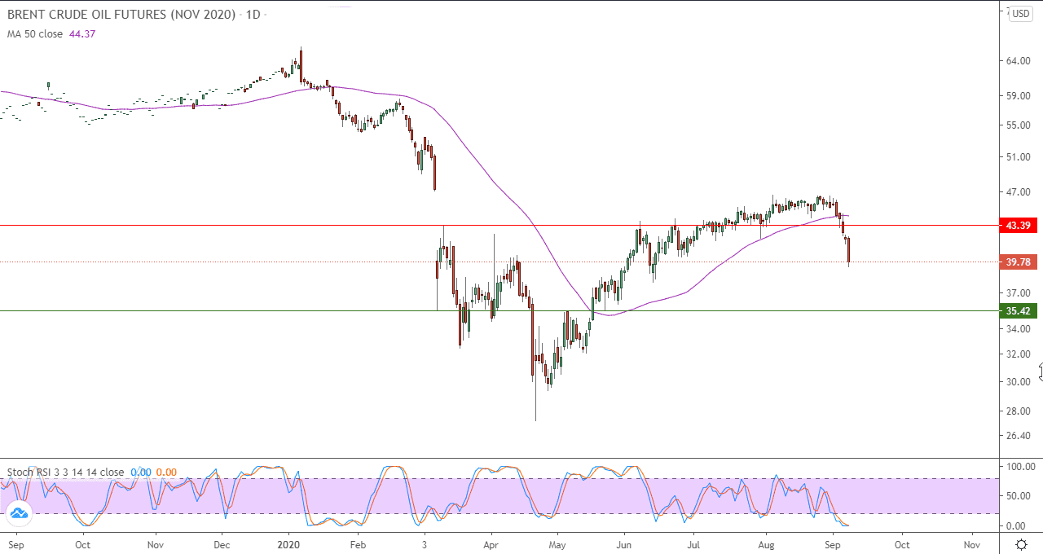Image resolution: width=1043 pixels, height=554 pixels.
Task: Click 30.00 on the price axis
Action: coord(1019,382)
